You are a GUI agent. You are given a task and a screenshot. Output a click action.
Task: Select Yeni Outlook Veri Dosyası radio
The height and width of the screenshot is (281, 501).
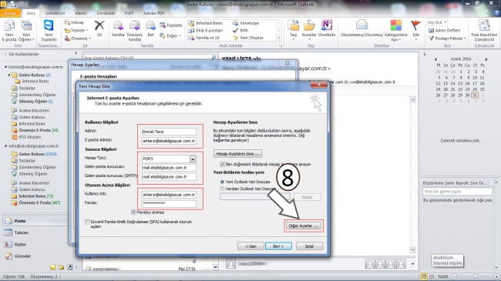click(222, 182)
